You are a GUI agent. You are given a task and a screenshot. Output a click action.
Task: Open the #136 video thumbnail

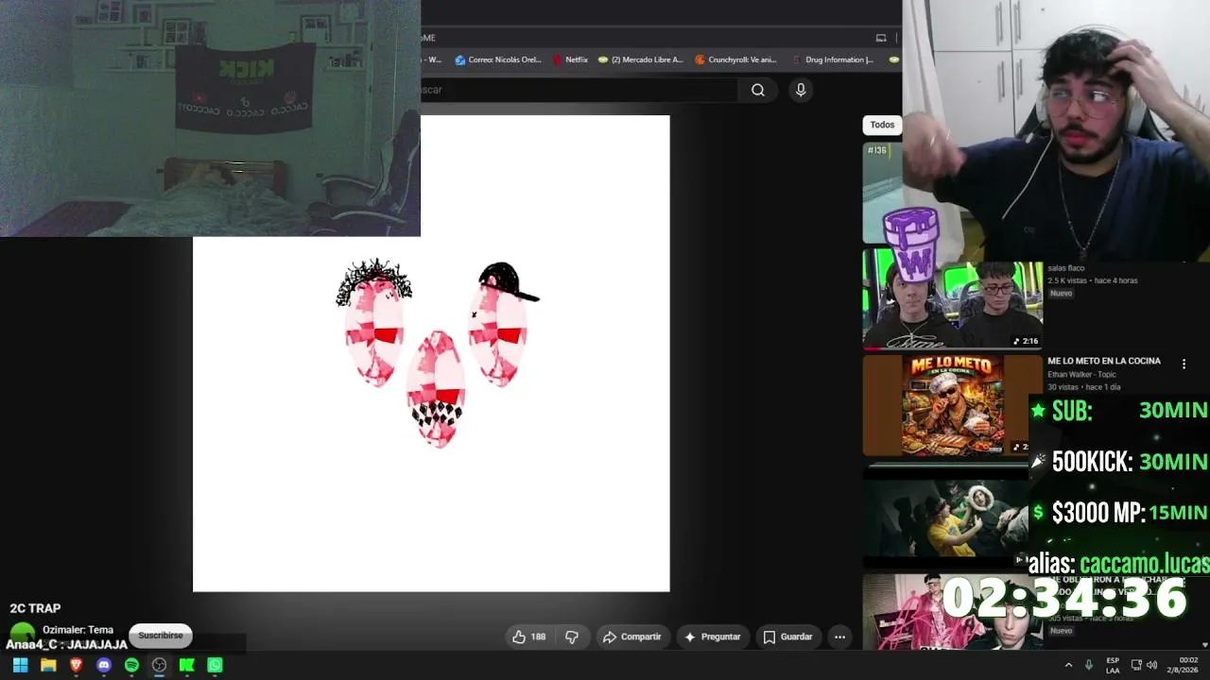click(x=882, y=193)
